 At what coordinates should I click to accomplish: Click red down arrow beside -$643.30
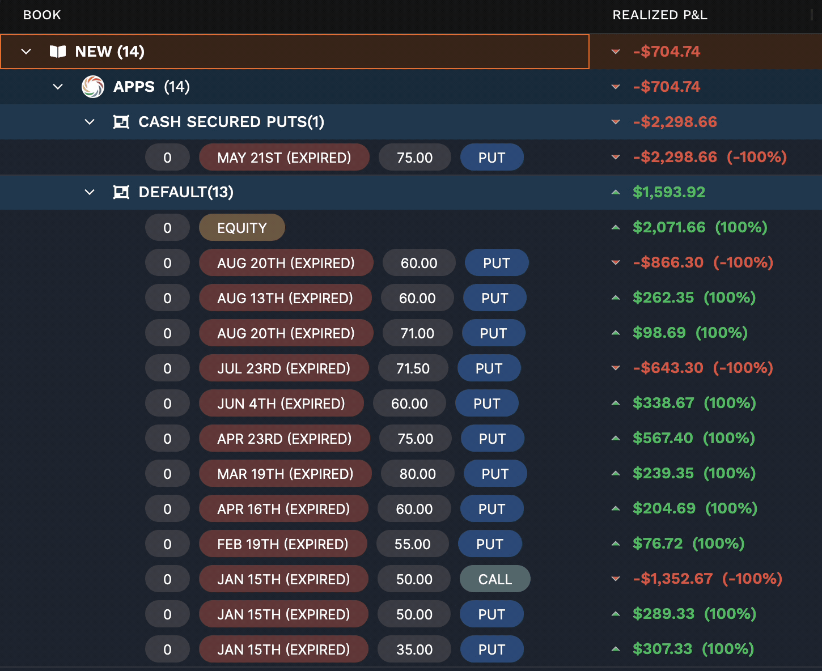point(616,368)
